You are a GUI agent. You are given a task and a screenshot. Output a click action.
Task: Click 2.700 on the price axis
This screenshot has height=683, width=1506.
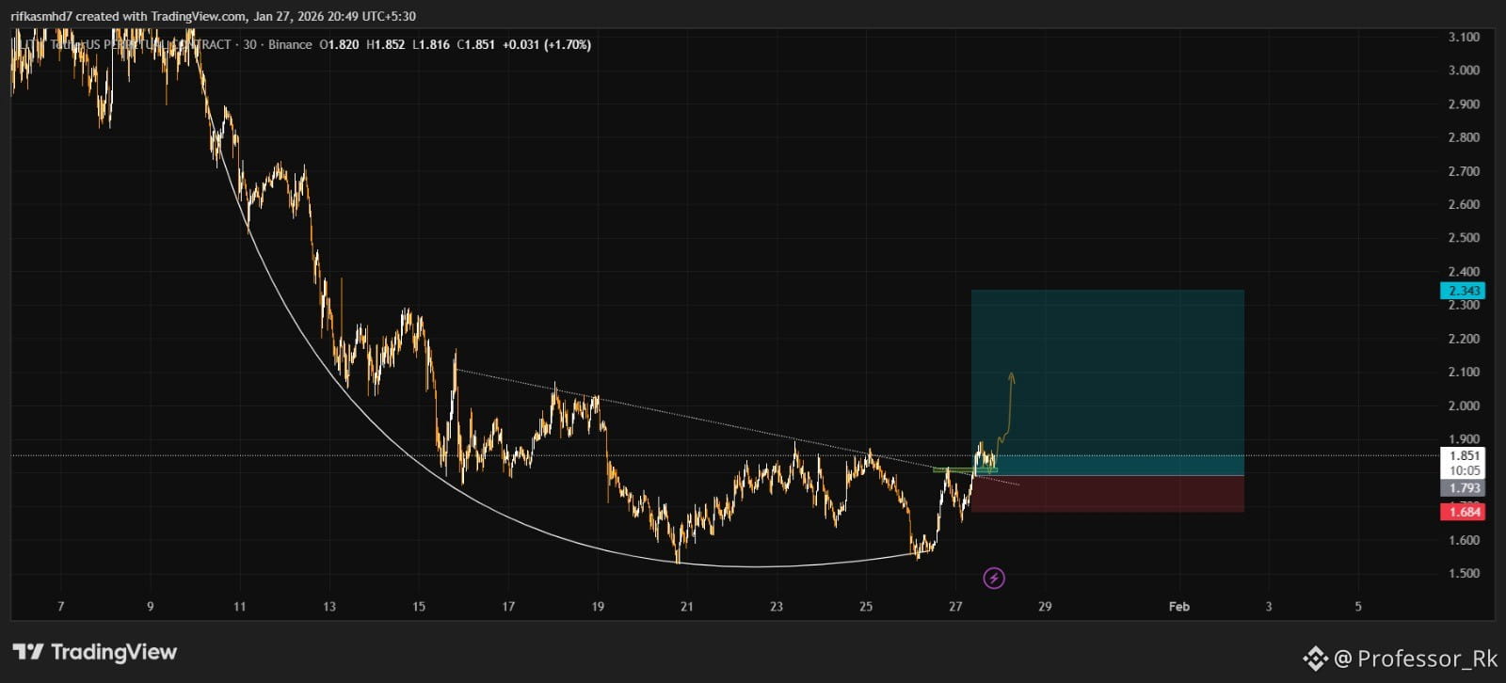(x=1464, y=171)
